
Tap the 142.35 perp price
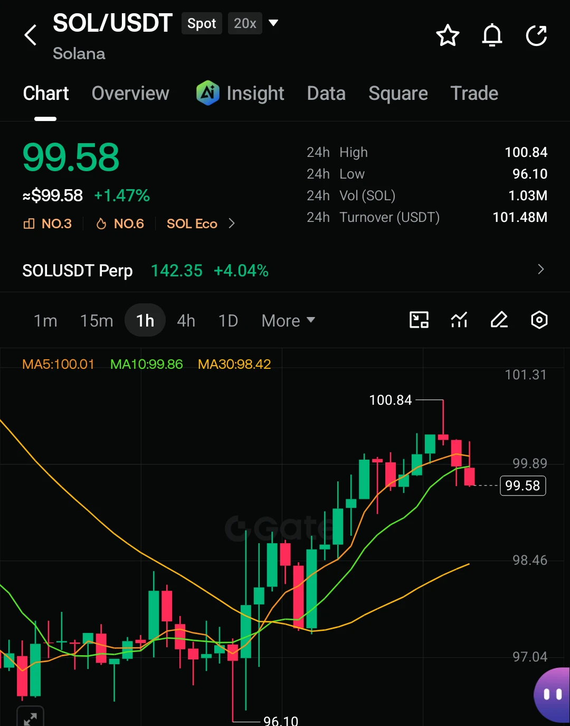coord(177,271)
